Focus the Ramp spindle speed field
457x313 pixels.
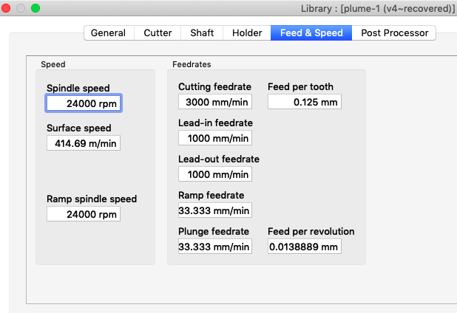point(84,214)
